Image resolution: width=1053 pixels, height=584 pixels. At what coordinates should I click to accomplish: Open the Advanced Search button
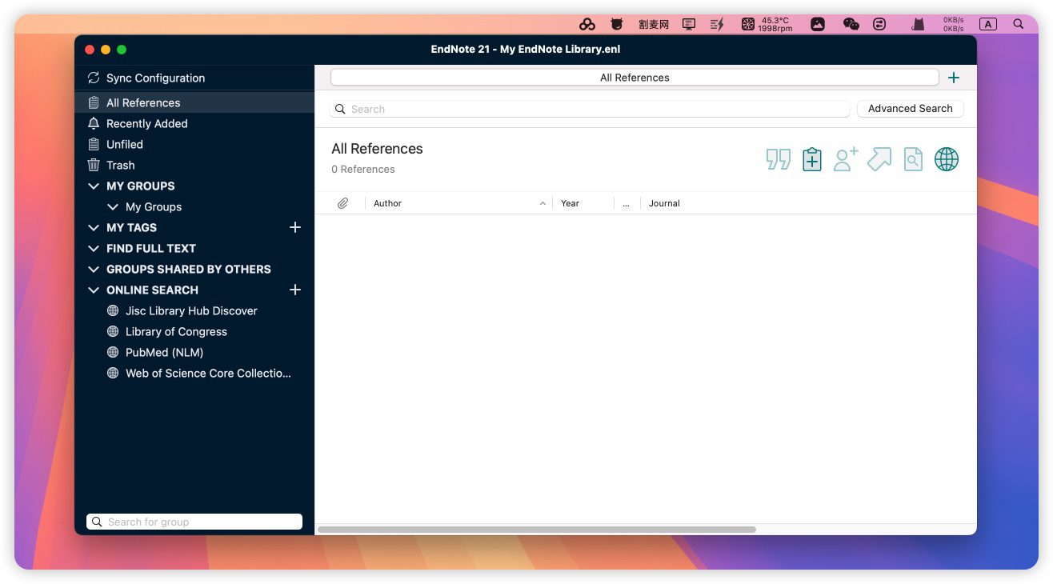tap(910, 109)
